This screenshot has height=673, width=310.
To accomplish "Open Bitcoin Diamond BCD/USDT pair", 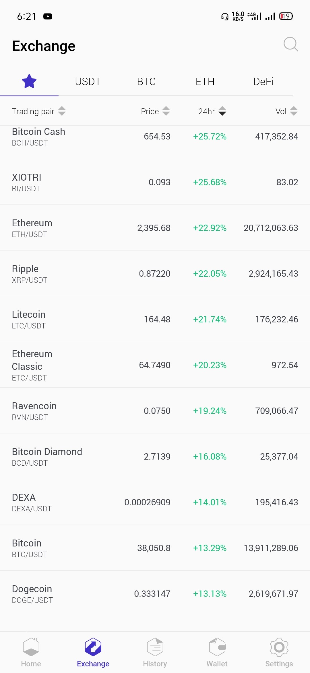I will tap(155, 456).
